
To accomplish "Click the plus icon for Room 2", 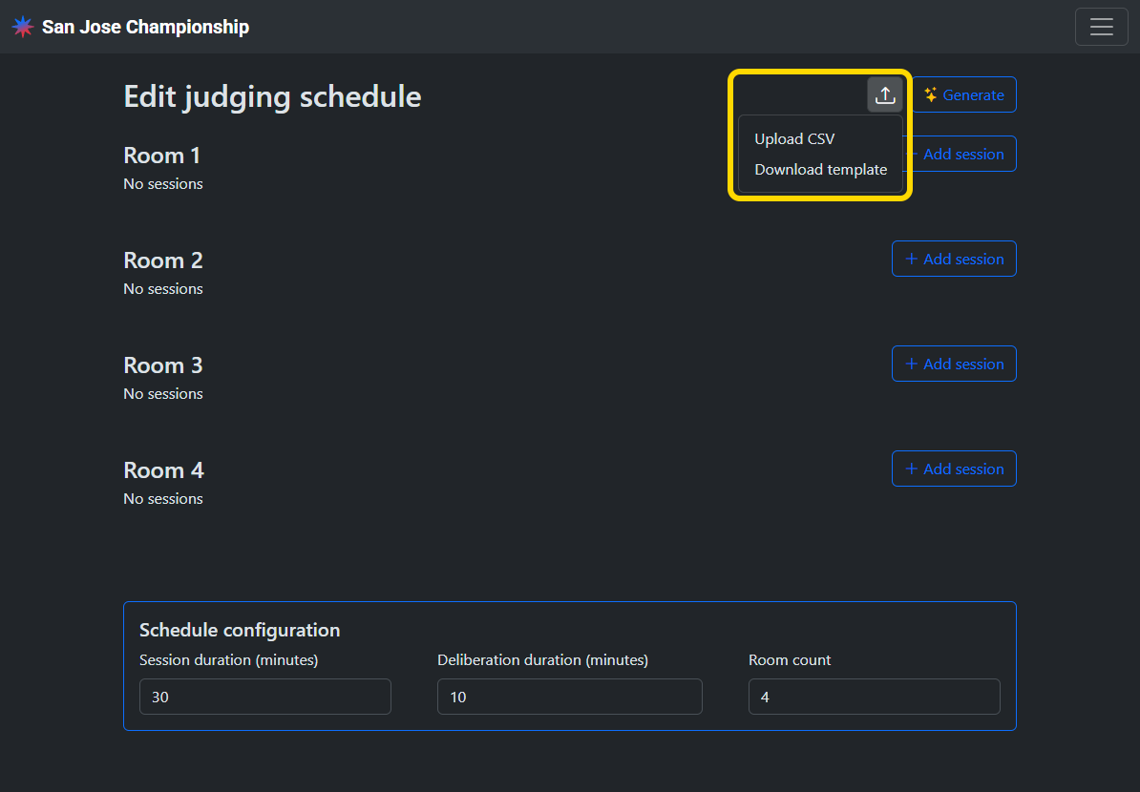I will tap(911, 259).
